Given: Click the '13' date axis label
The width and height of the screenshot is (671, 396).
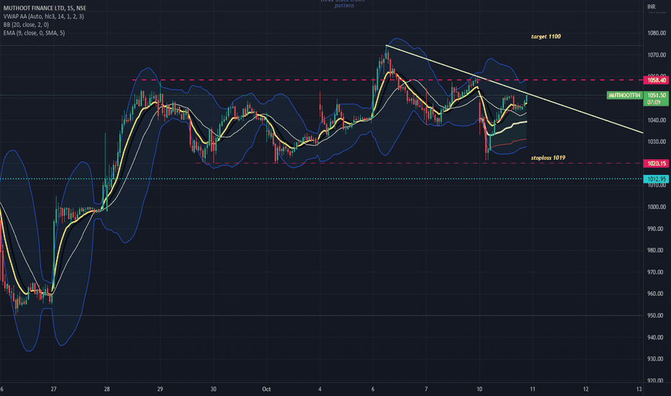Looking at the screenshot, I should tap(639, 389).
